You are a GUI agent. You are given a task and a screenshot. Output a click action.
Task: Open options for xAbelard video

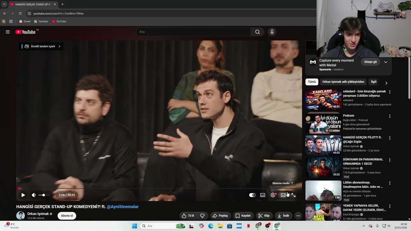pyautogui.click(x=390, y=92)
